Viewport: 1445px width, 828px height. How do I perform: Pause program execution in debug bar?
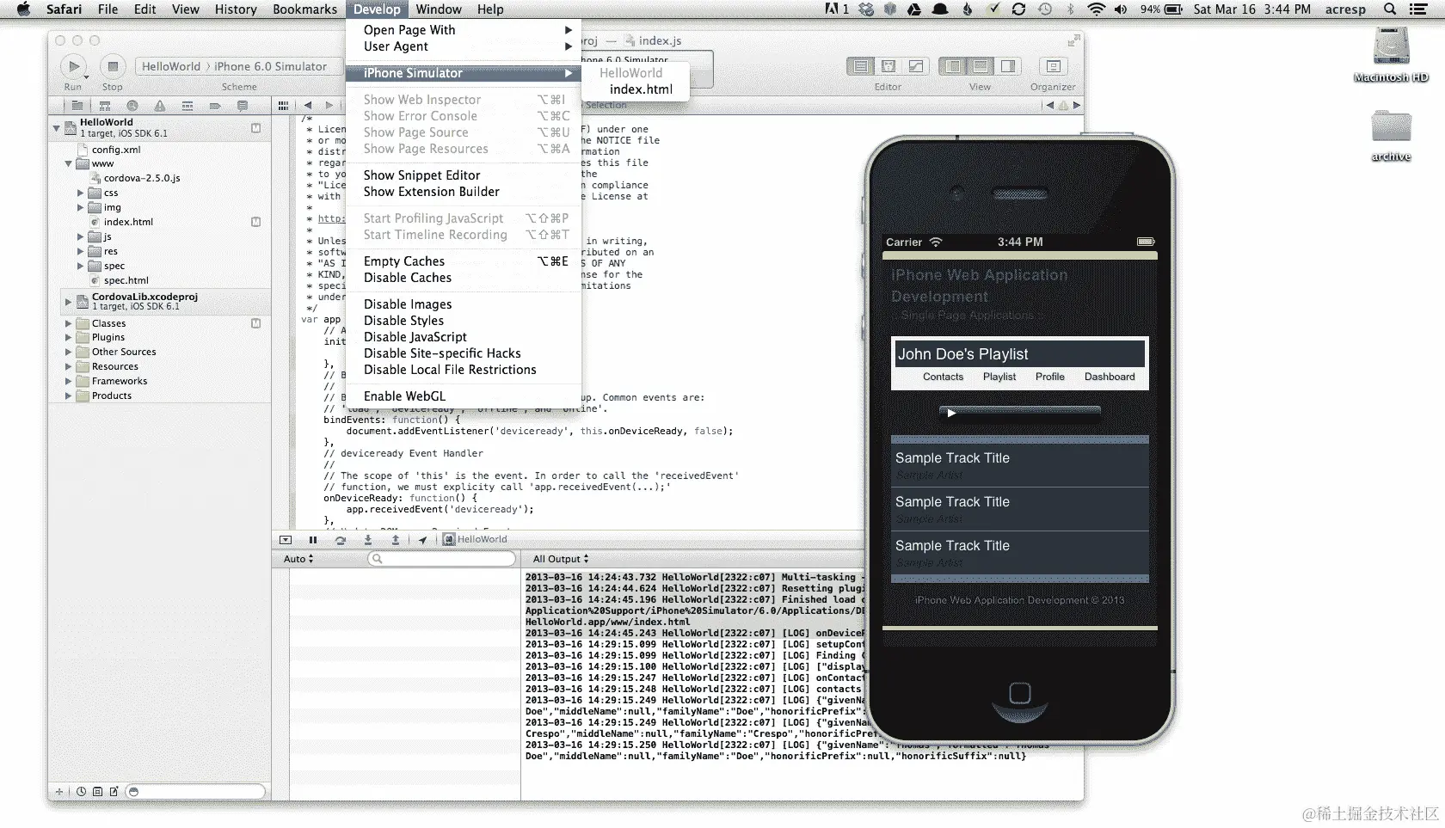click(313, 540)
